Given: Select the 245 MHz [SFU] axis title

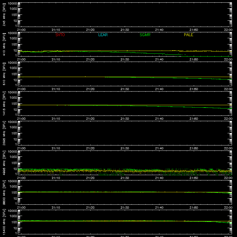Looking at the screenshot, I should pos(4,15).
